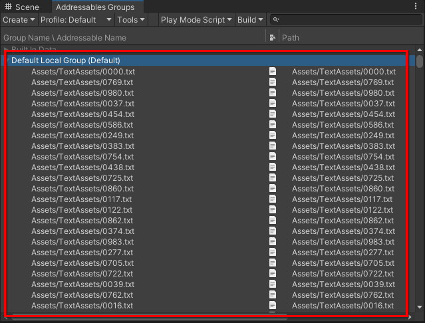Click text asset icon for 0769.txt
The width and height of the screenshot is (425, 323).
tap(273, 82)
